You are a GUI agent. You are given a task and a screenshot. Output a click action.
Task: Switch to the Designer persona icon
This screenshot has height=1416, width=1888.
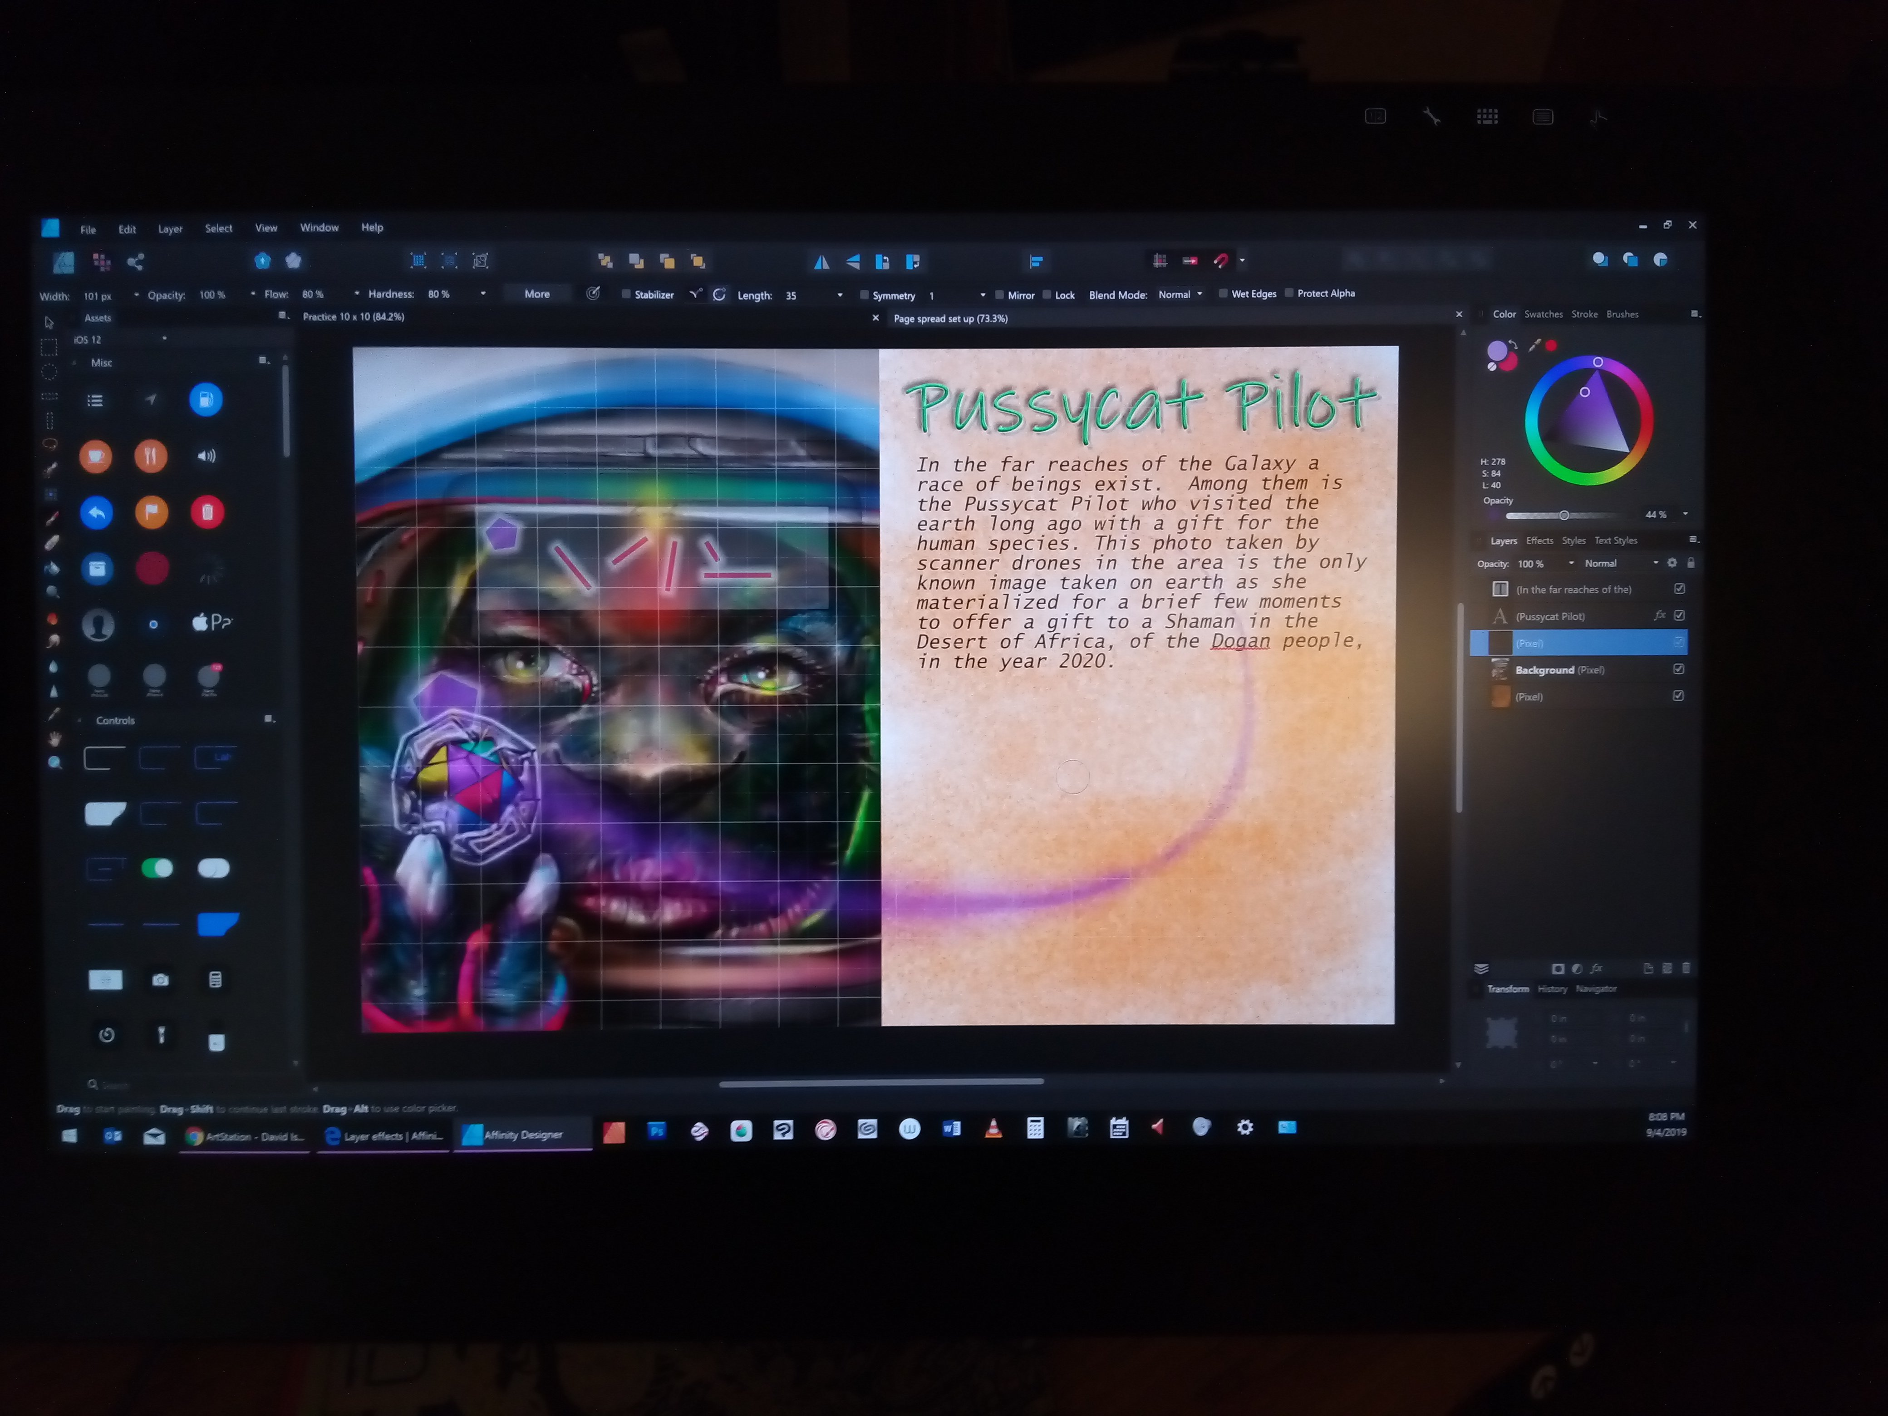(x=64, y=262)
